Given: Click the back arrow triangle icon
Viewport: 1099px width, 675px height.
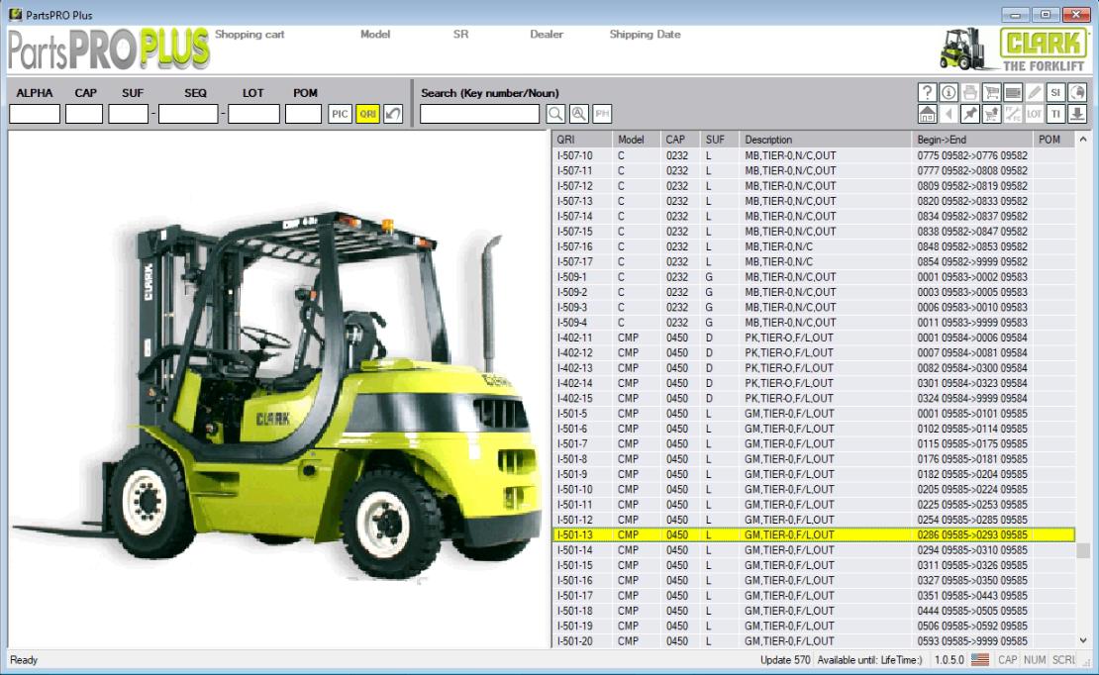Looking at the screenshot, I should pos(949,114).
